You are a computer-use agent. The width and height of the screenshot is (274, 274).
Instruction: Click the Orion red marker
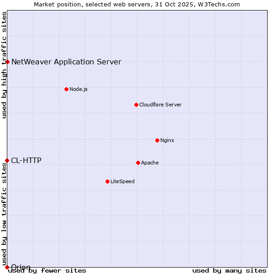7,267
